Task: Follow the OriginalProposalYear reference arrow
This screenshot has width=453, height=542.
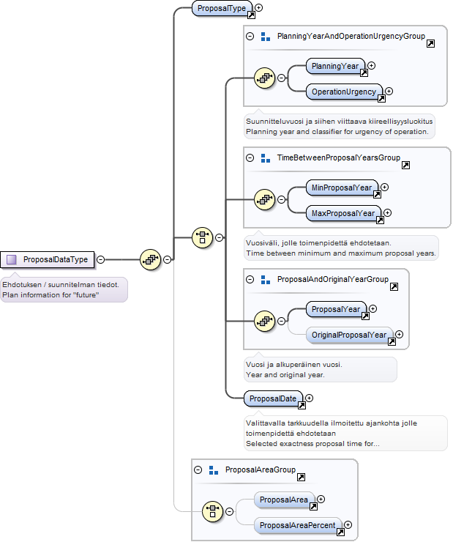Action: [392, 342]
